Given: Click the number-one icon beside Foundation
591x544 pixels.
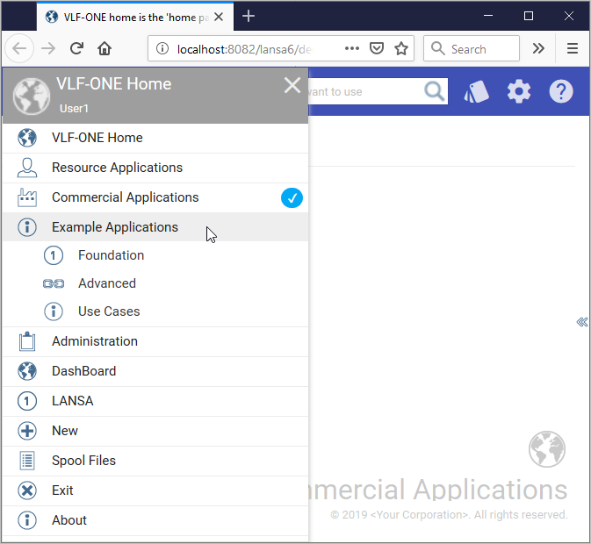Looking at the screenshot, I should coord(54,255).
